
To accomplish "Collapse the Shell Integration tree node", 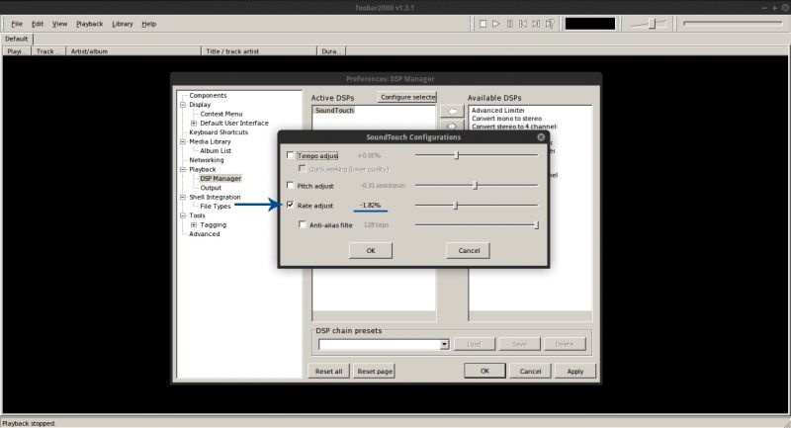I will [183, 197].
